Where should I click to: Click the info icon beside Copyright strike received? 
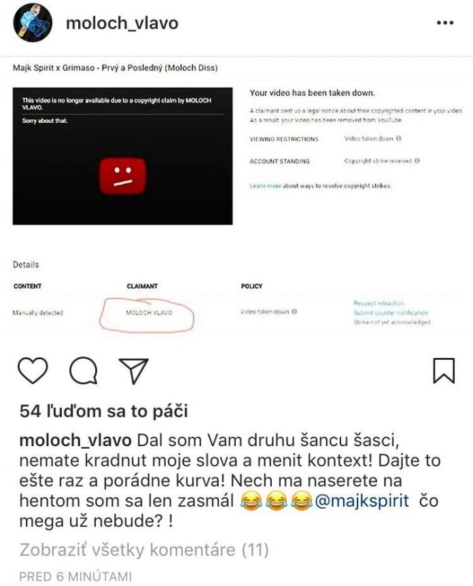tap(417, 161)
